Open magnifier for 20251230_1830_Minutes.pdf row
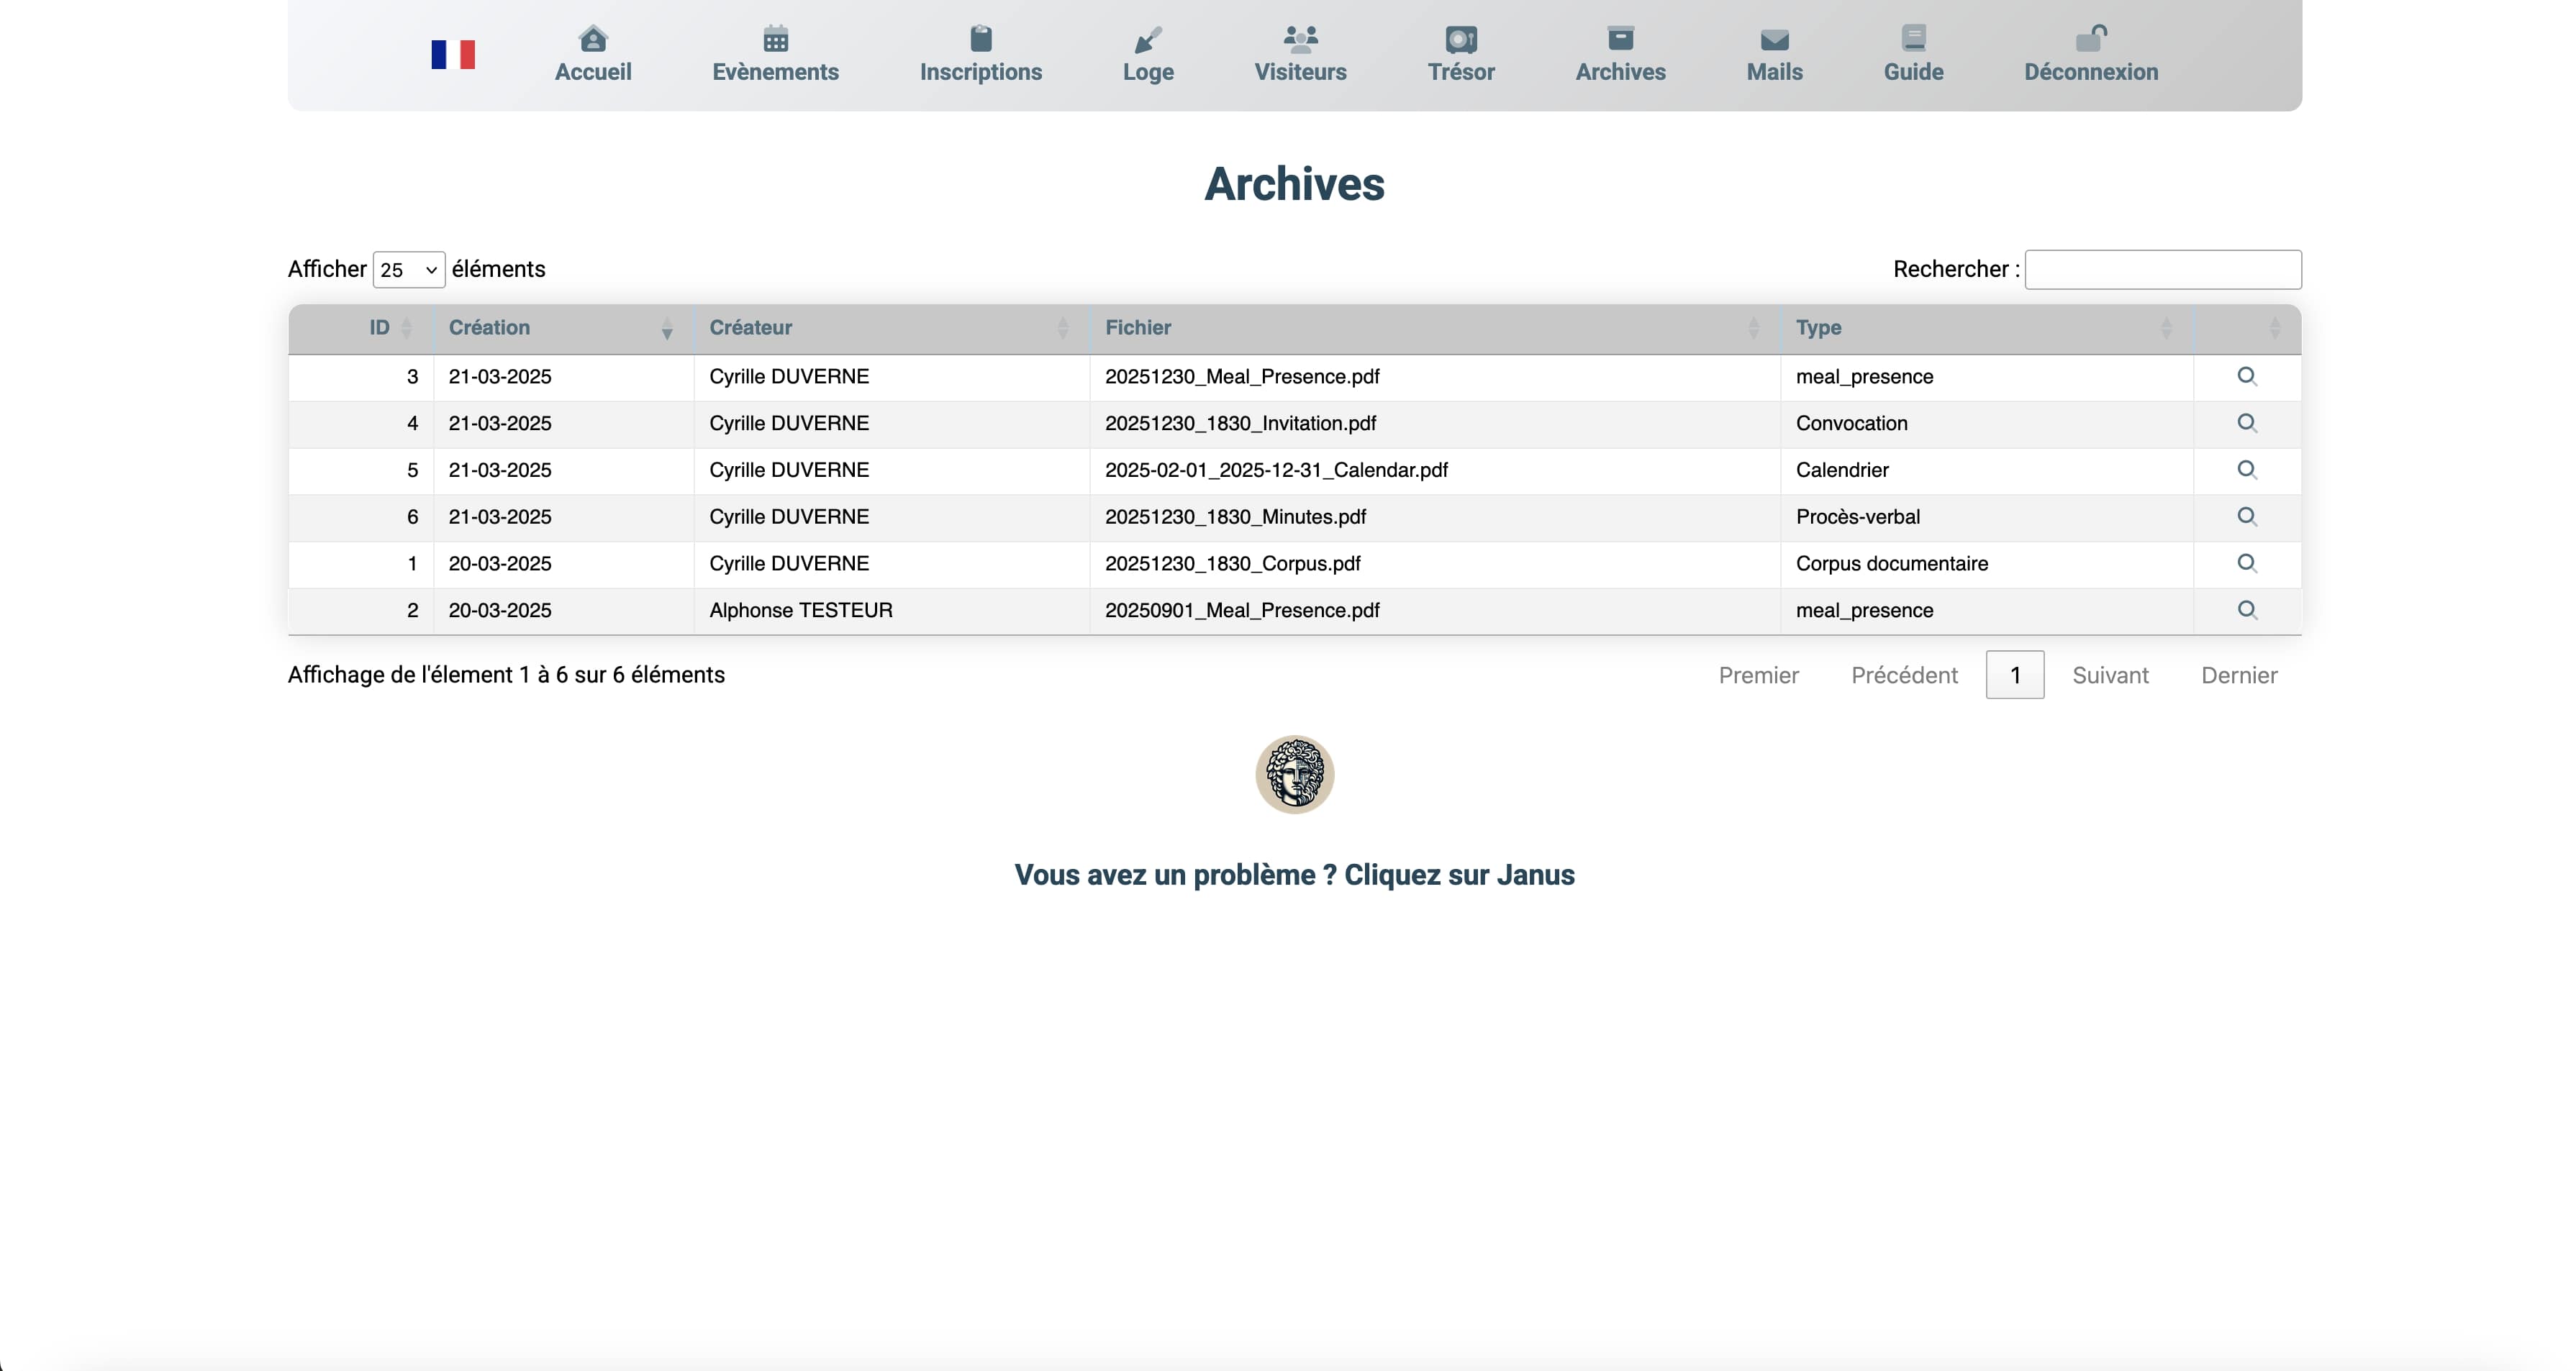Screen dimensions: 2576x1371 (x=2246, y=516)
